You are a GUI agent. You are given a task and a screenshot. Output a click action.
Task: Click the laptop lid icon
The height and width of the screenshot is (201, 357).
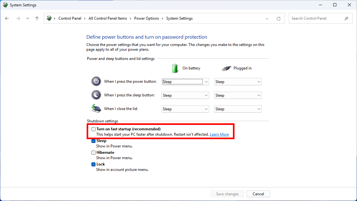[x=96, y=108]
